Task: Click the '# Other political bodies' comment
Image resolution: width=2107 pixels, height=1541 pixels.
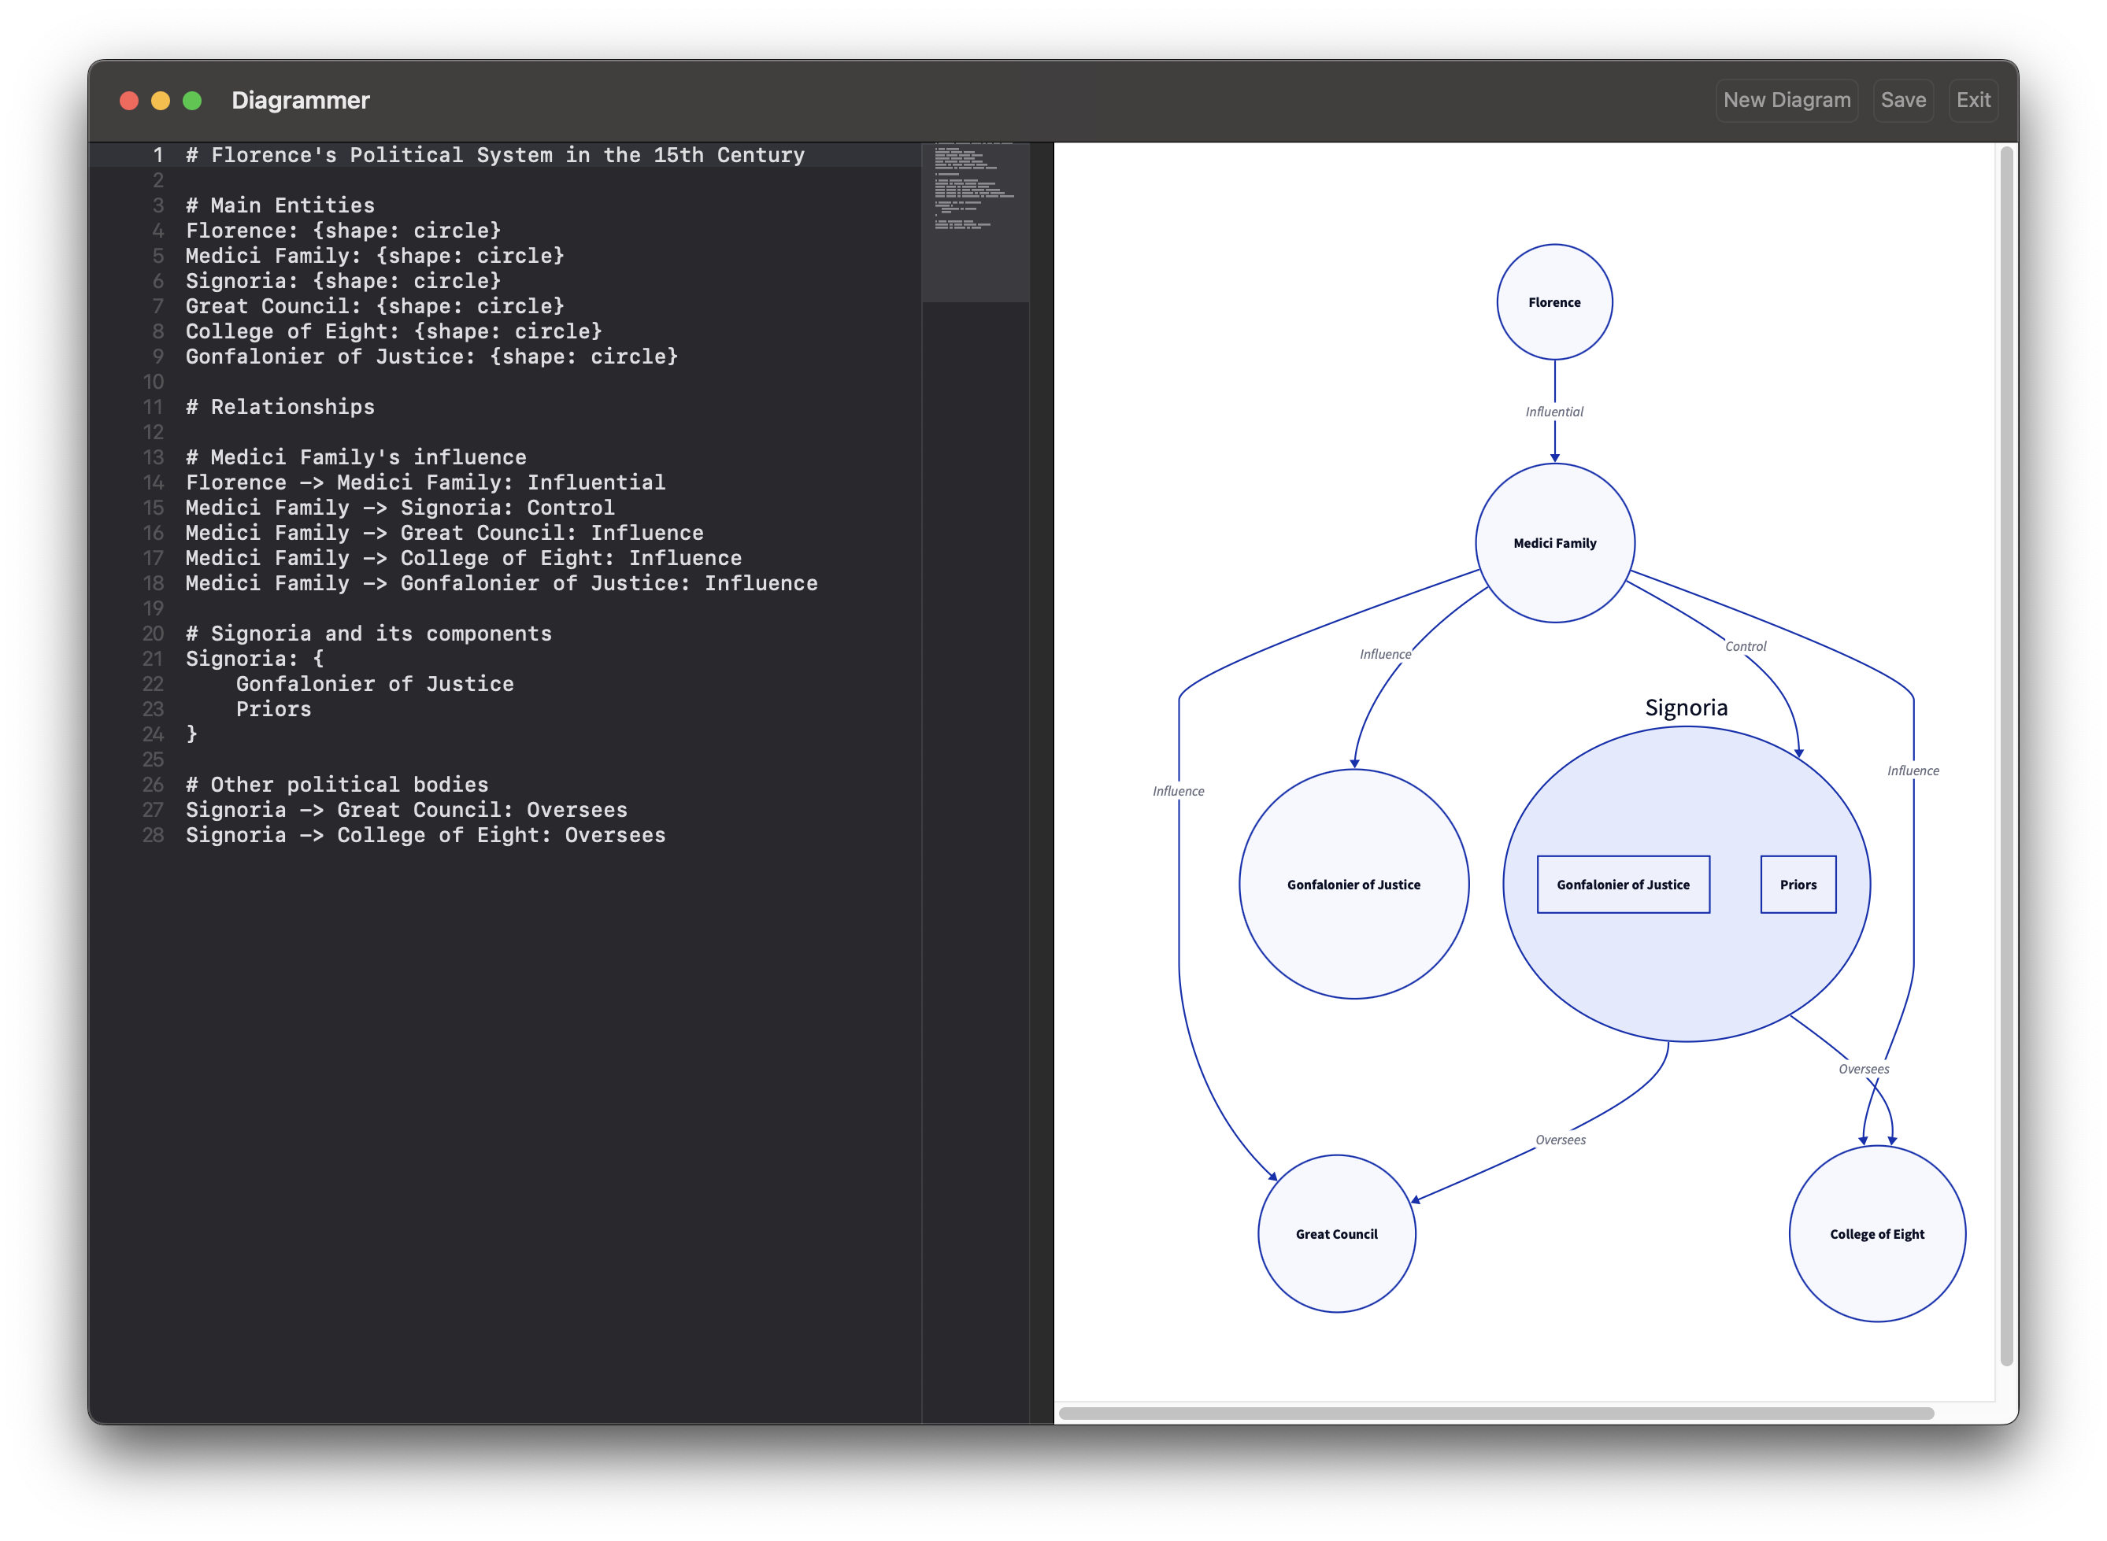Action: (337, 785)
